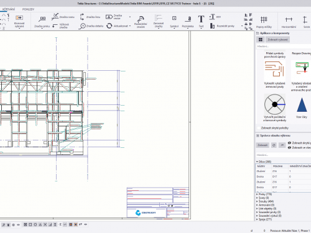Open the KÓTOVÁNÍ ribbon tab

tap(9, 9)
